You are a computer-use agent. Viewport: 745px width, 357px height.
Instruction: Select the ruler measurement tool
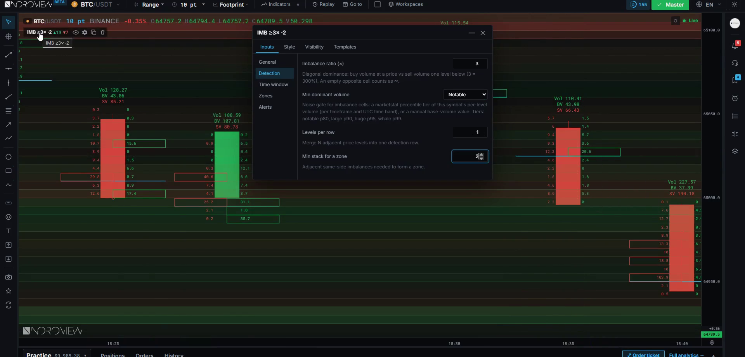coord(9,203)
